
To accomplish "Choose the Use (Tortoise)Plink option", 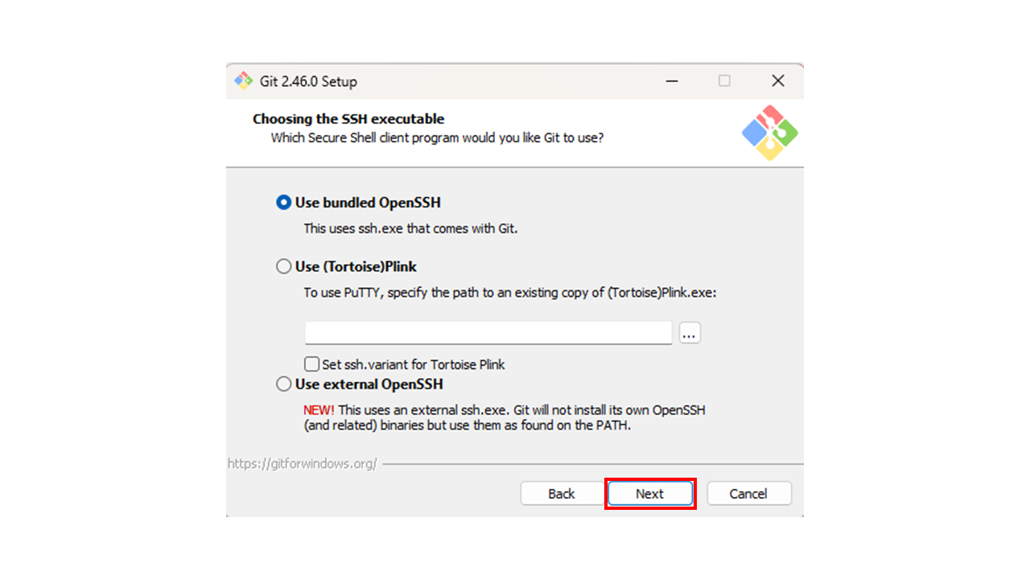I will point(283,266).
